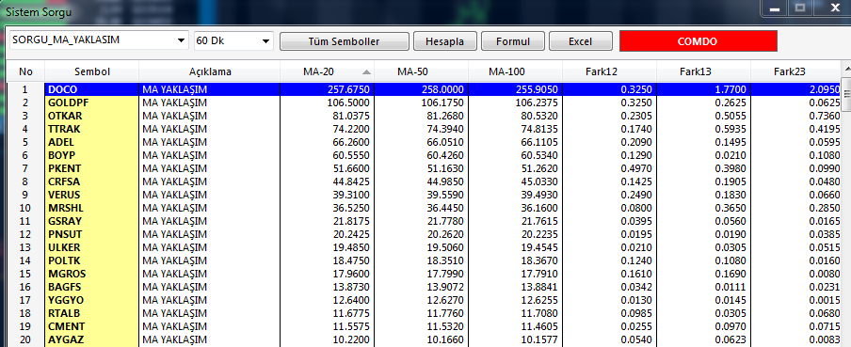Open the SORGU_MA_YAKLASIM query dropdown
Screen dimensions: 851x347
click(99, 40)
